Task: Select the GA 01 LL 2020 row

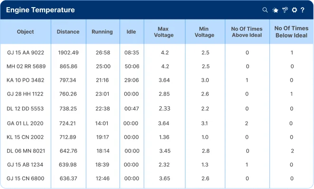Action: (x=157, y=123)
